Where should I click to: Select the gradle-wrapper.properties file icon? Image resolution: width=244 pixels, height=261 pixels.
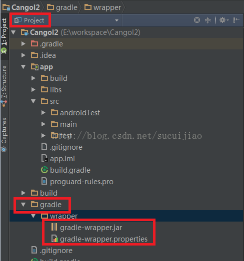click(54, 239)
